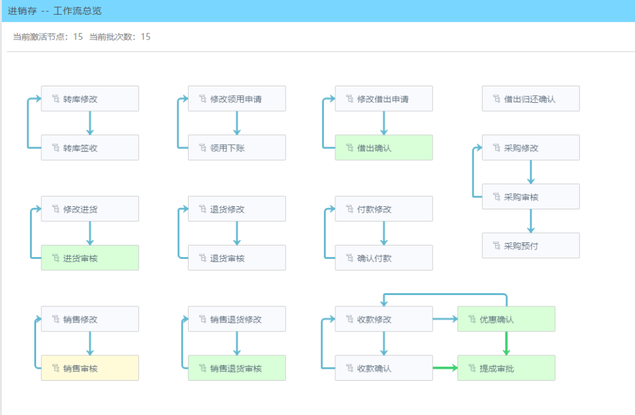Click the tree icon in the 转库修改 node
635x415 pixels.
pos(56,98)
